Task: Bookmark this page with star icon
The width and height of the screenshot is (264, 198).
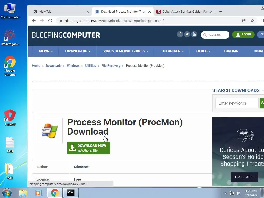Action: tap(252, 21)
